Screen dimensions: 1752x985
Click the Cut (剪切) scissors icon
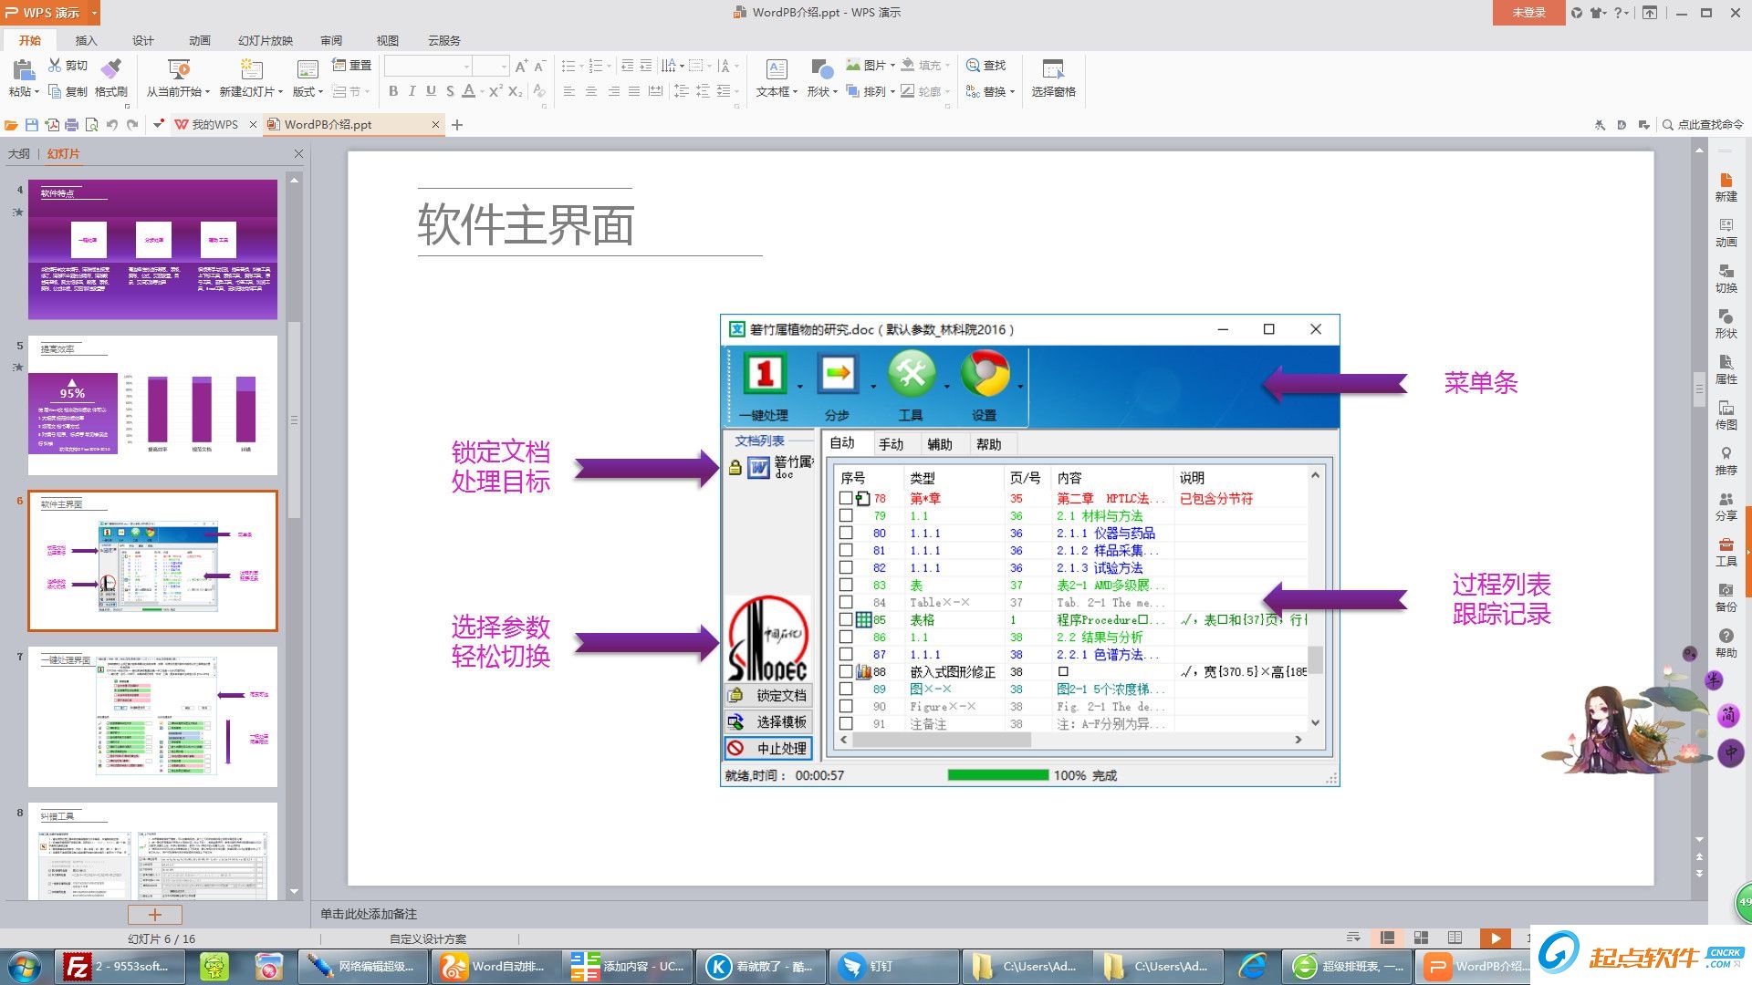point(55,65)
